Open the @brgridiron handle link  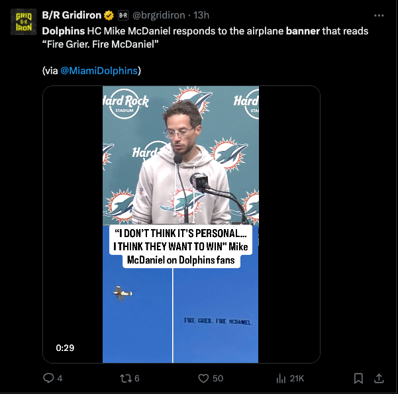point(159,15)
